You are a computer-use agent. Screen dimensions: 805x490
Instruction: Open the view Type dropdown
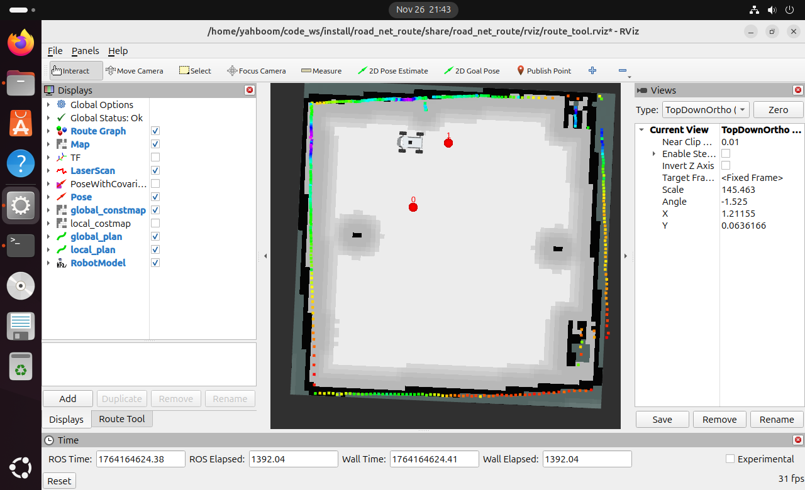tap(705, 110)
